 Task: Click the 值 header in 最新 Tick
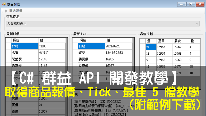[x=119, y=40]
